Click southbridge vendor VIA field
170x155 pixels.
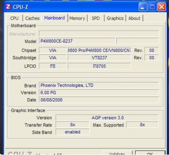(53, 58)
